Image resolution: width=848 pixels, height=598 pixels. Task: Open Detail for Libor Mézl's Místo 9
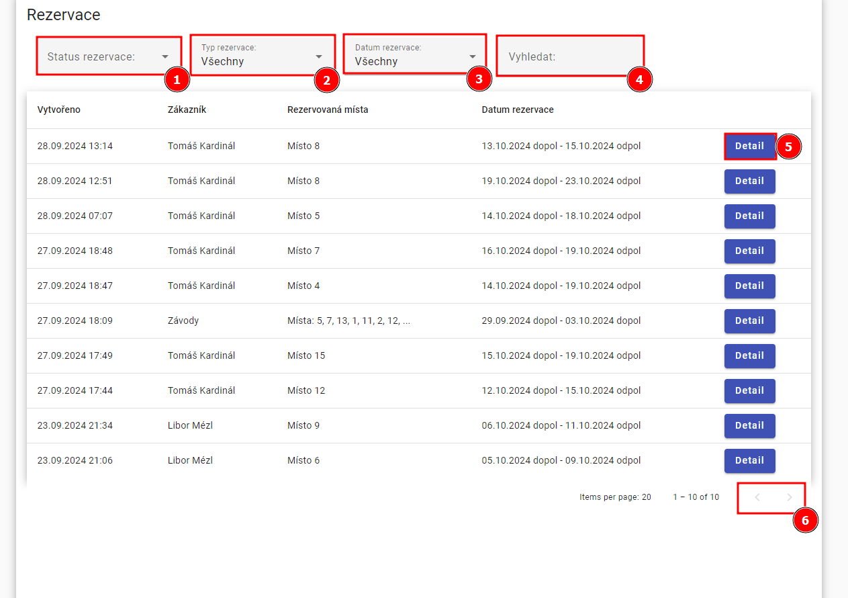[749, 426]
